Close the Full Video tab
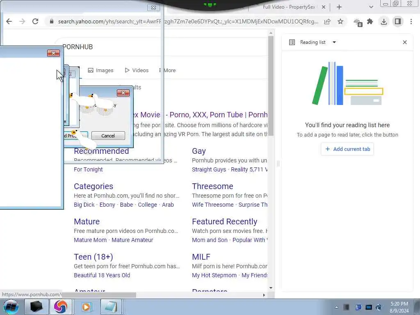 [324, 7]
